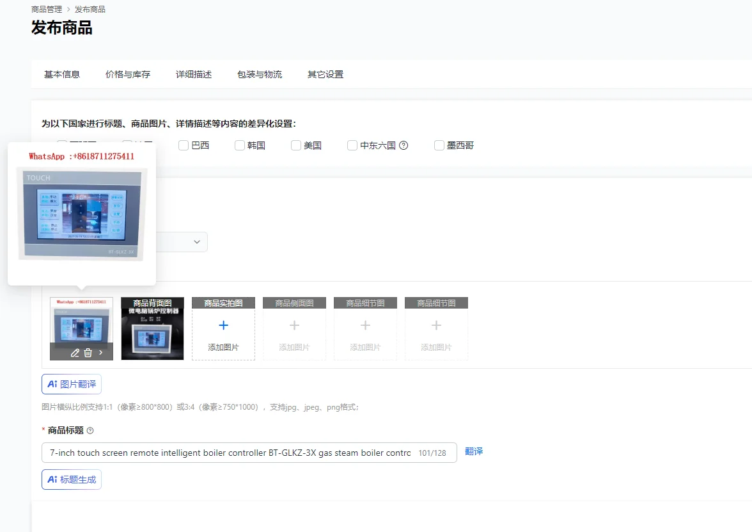This screenshot has height=532, width=752.
Task: Check the 韩国 checkbox
Action: pyautogui.click(x=240, y=145)
